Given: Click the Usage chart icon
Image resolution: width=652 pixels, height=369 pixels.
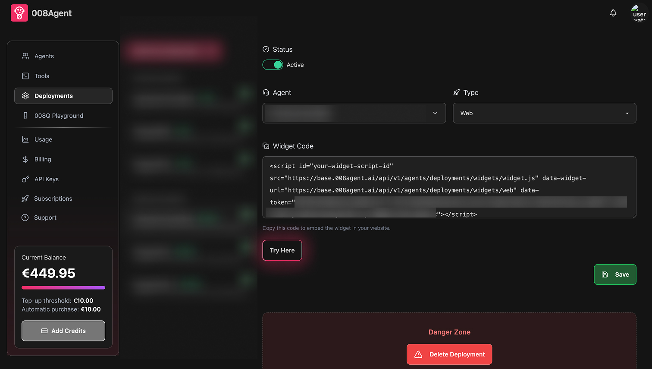Looking at the screenshot, I should tap(25, 139).
